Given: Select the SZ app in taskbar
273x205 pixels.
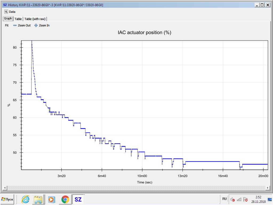Looking at the screenshot, I should (x=78, y=199).
